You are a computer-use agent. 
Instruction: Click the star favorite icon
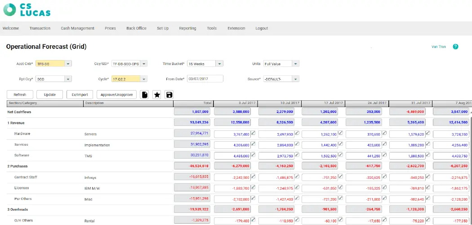pyautogui.click(x=157, y=95)
